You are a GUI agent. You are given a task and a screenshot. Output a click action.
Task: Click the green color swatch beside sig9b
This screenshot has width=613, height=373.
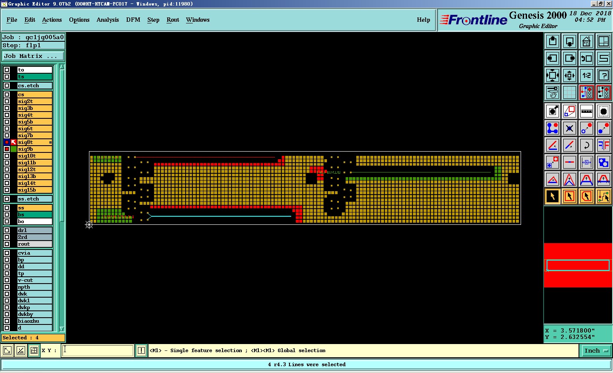coord(14,149)
